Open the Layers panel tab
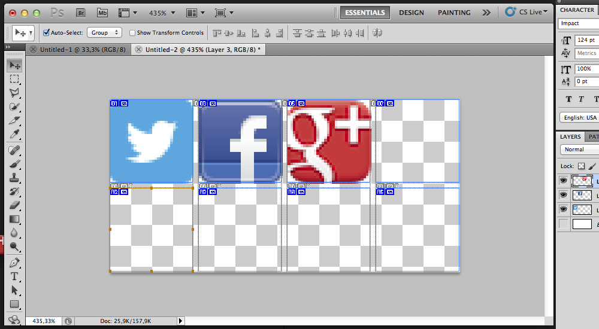This screenshot has height=329, width=599. [570, 136]
